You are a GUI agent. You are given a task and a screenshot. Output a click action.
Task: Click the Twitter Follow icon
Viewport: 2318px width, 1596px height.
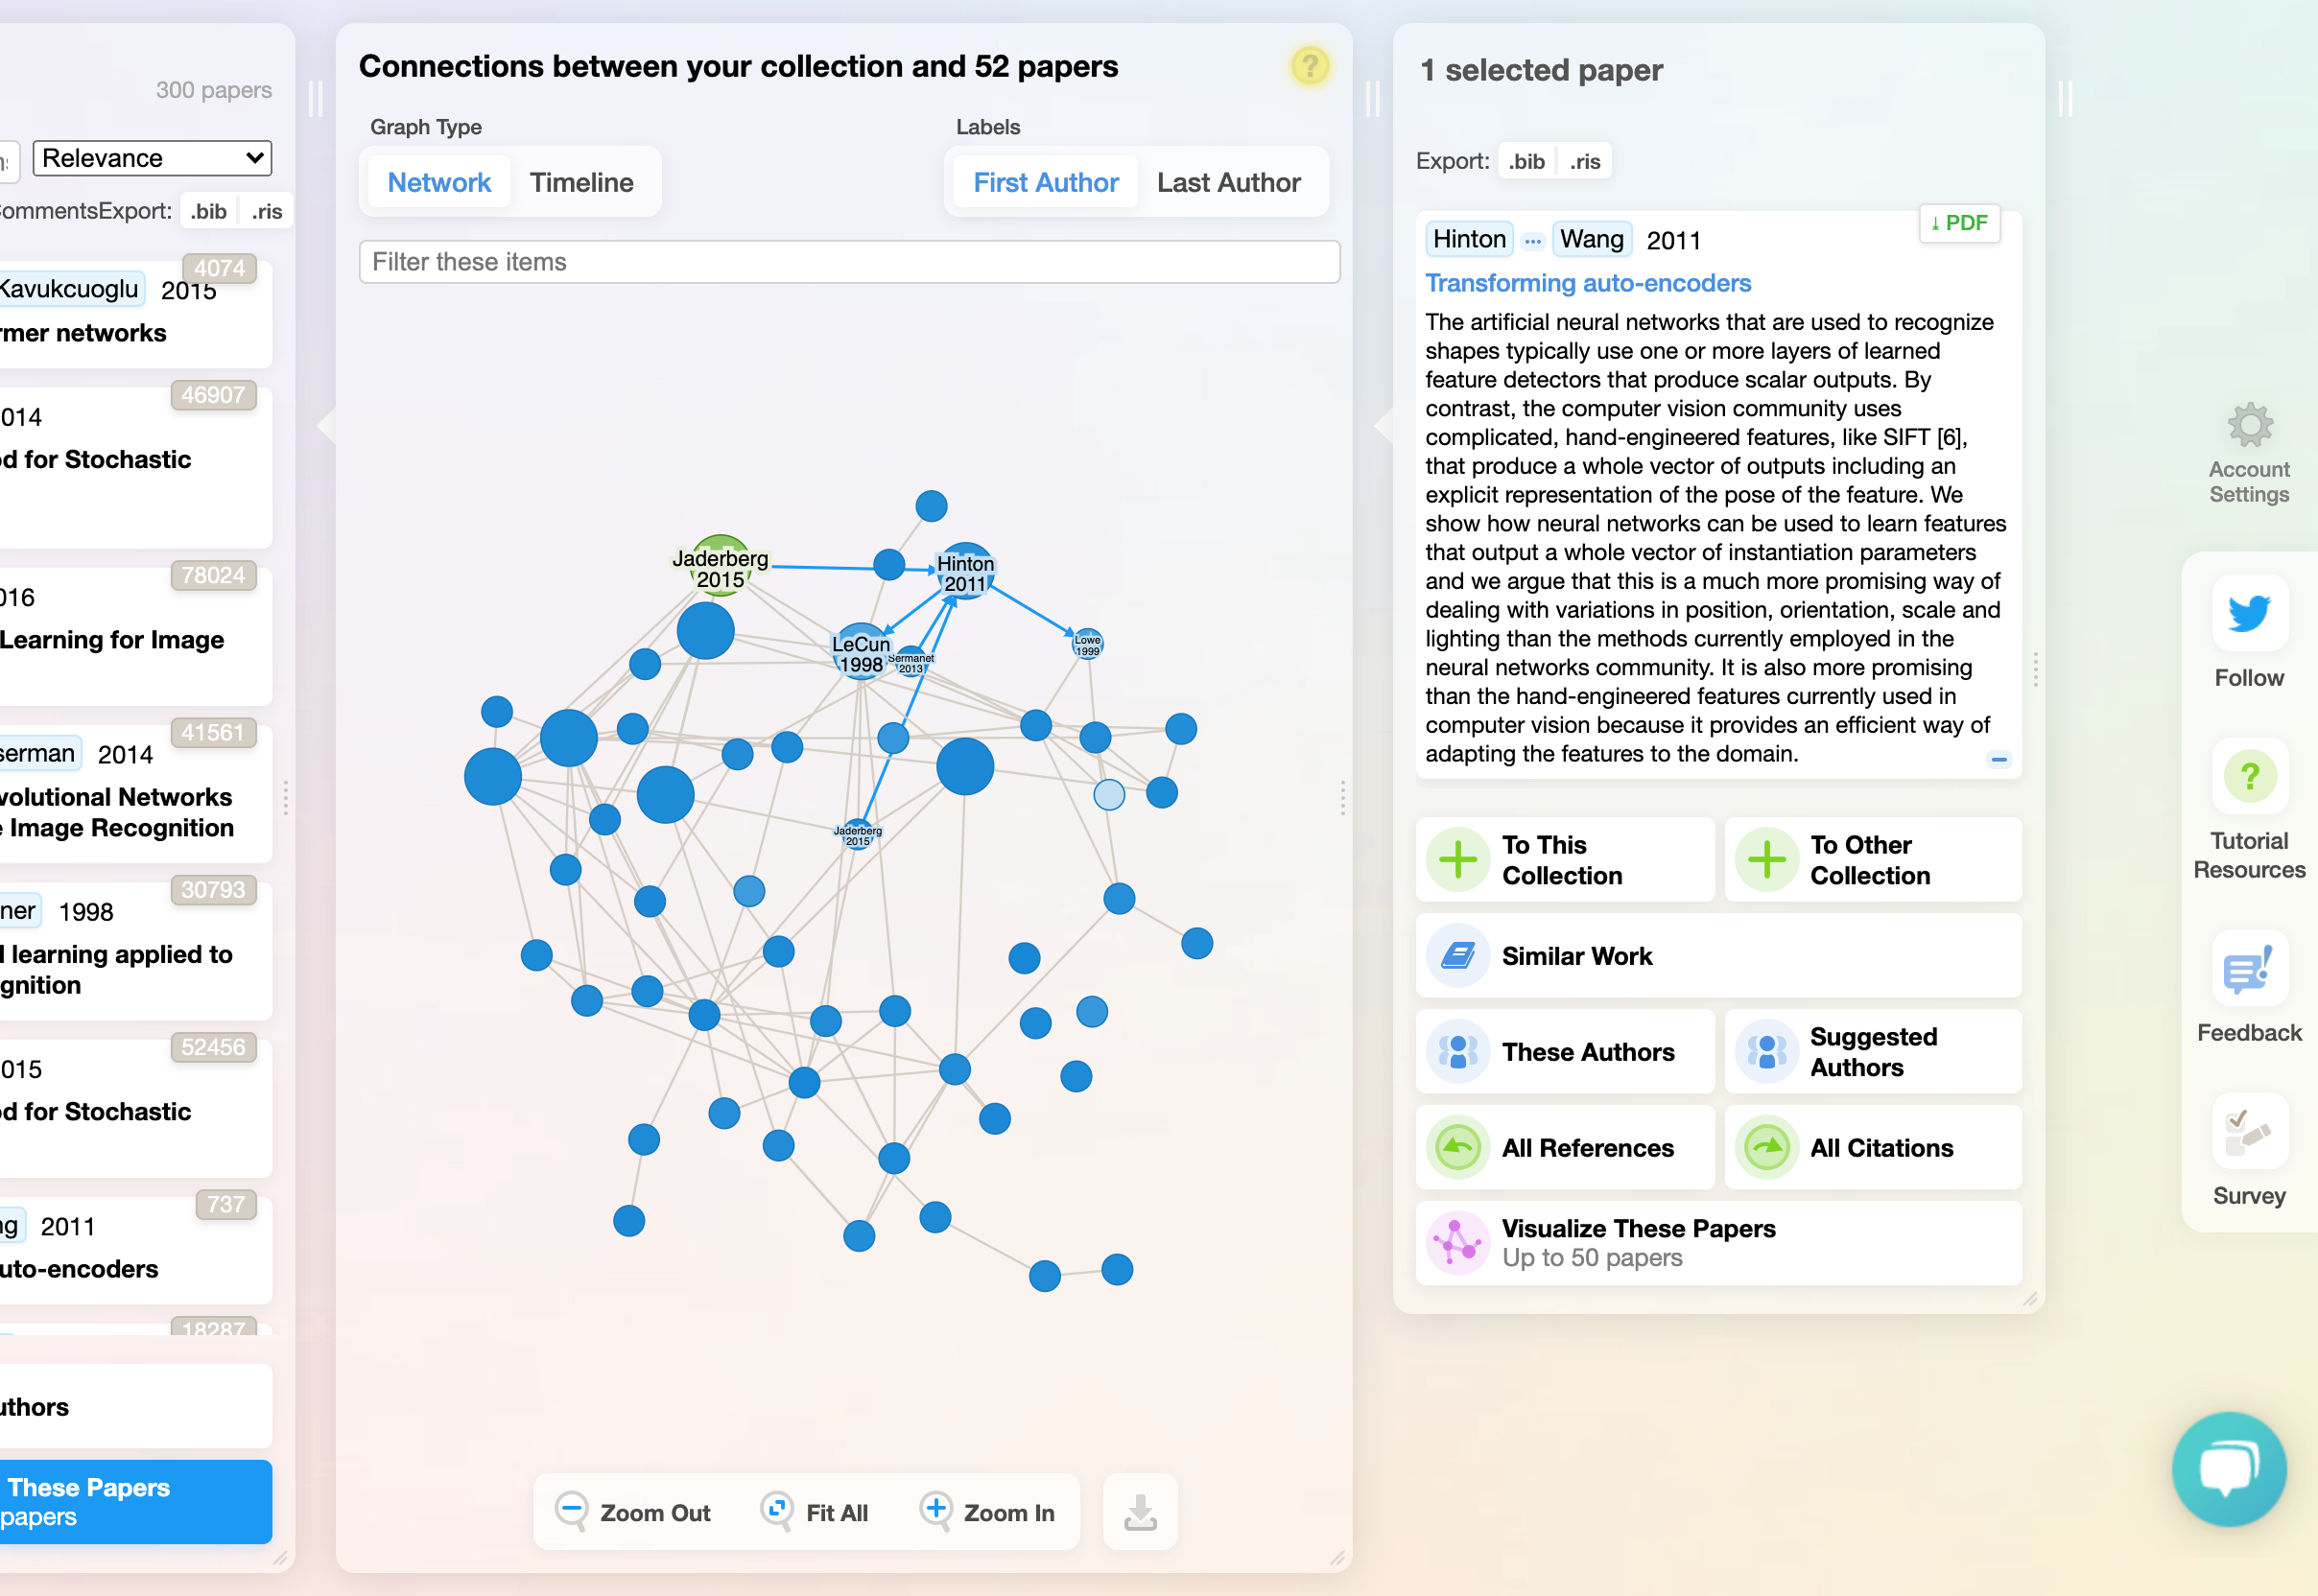2248,614
